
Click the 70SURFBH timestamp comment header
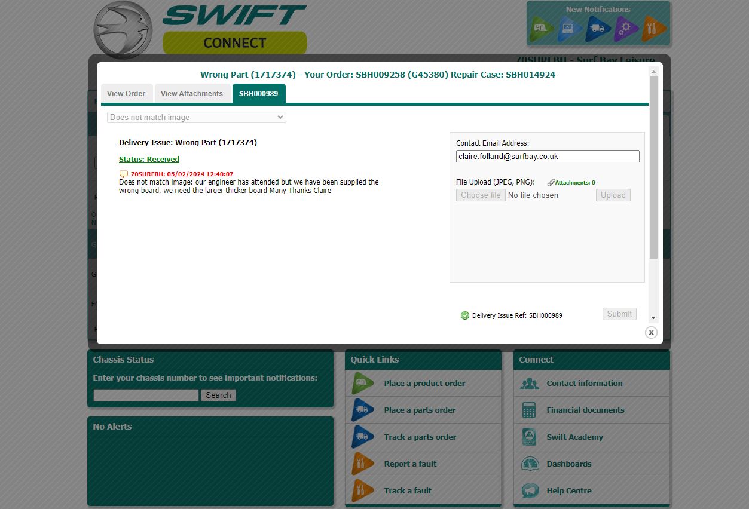pos(182,174)
